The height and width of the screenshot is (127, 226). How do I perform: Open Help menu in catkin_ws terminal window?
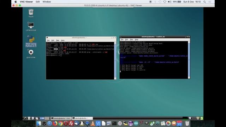pyautogui.click(x=136, y=40)
